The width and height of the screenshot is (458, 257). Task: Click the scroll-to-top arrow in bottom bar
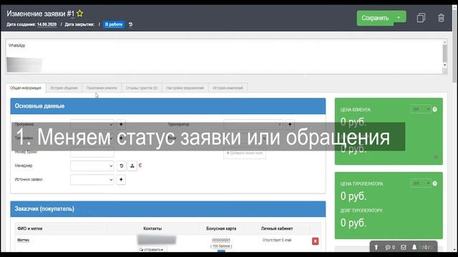(x=376, y=248)
